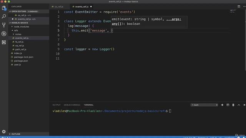
Task: Click the feedback smiley in status bar
Action: pyautogui.click(x=239, y=137)
